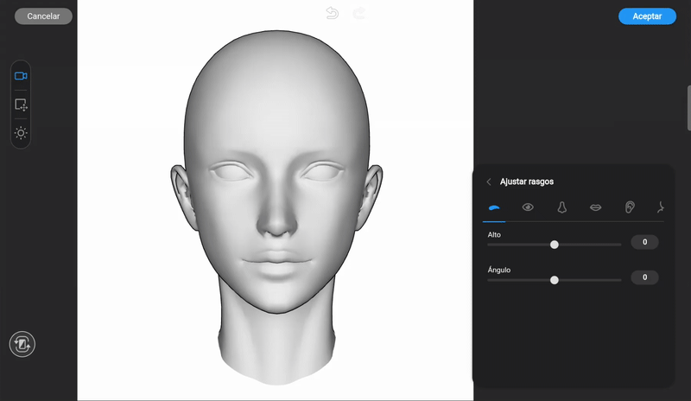Select the eyebrow feature tab
Viewport: 691px width, 401px height.
click(x=495, y=207)
